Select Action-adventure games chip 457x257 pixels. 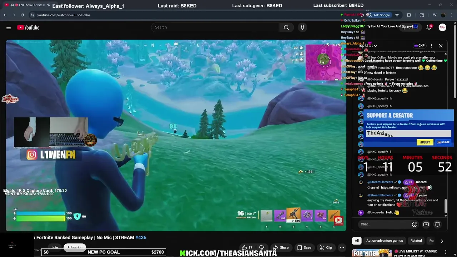coord(385,241)
